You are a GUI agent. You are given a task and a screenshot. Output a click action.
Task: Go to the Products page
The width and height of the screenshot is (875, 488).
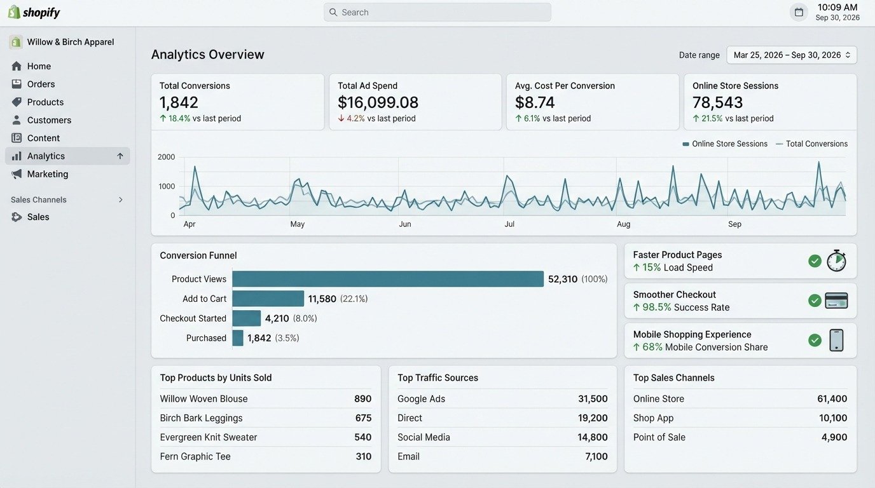67,102
